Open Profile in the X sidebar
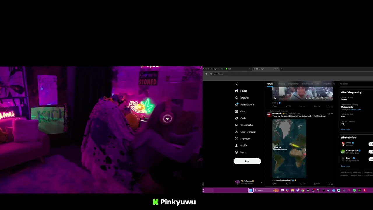The width and height of the screenshot is (373, 210). click(x=241, y=146)
